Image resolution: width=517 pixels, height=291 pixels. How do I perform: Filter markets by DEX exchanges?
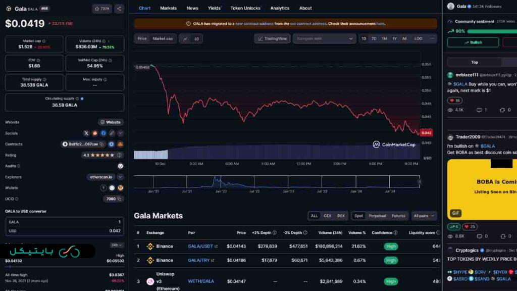tap(341, 216)
